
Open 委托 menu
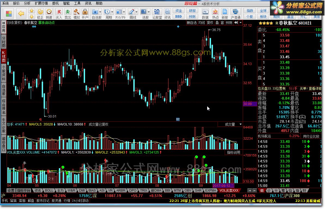pos(55,3)
